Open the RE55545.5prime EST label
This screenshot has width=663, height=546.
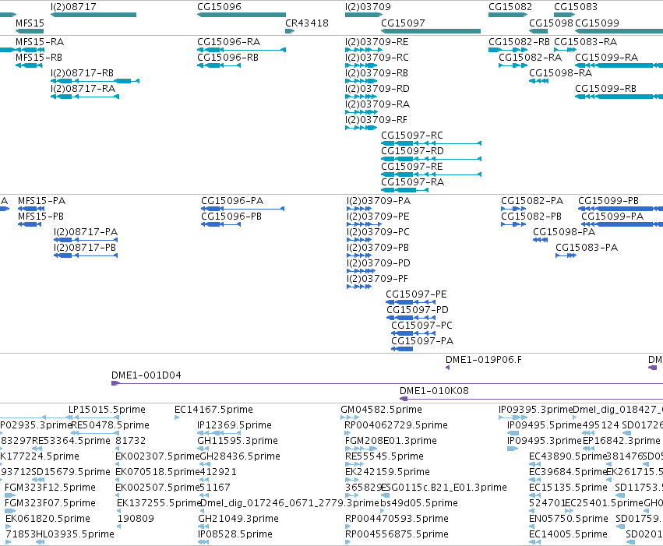tap(384, 457)
